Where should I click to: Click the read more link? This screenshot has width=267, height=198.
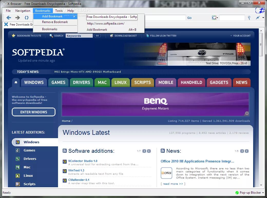(x=173, y=184)
